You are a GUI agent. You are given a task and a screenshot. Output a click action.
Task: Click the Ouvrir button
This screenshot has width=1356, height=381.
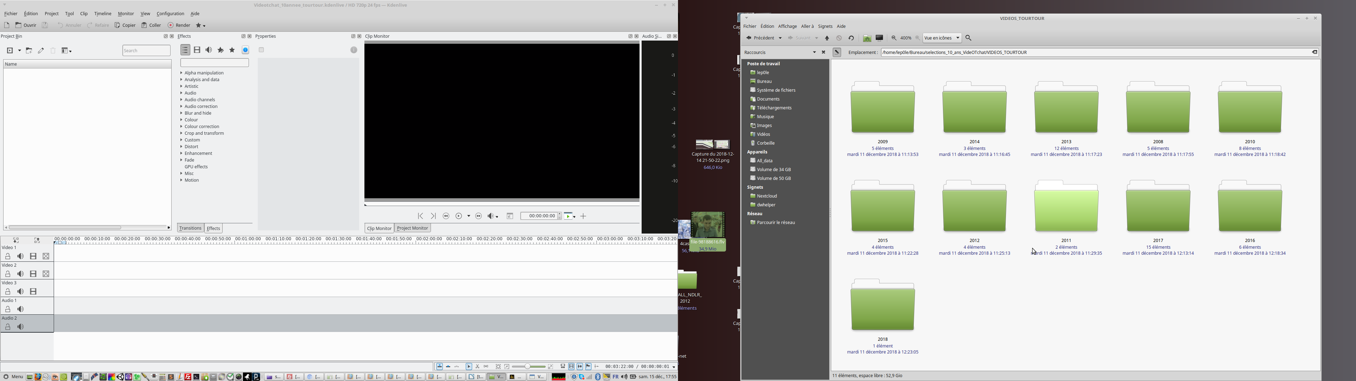click(x=26, y=25)
